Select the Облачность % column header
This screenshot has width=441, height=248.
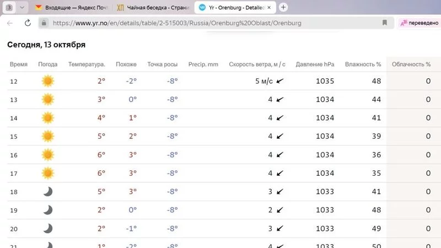pos(411,64)
